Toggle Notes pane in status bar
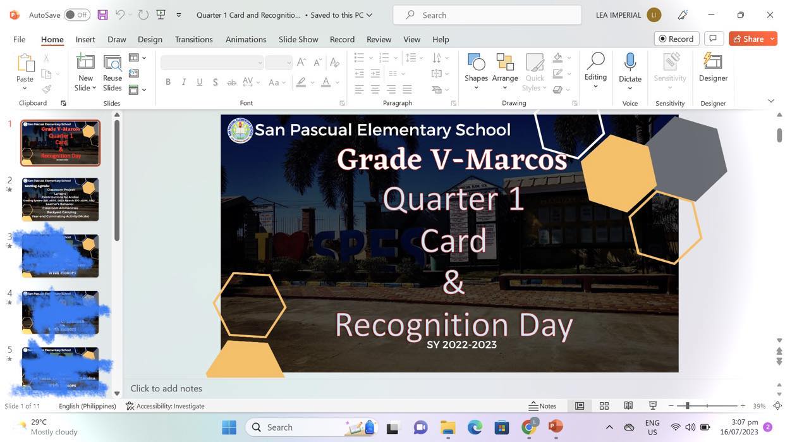This screenshot has width=785, height=442. pyautogui.click(x=543, y=406)
